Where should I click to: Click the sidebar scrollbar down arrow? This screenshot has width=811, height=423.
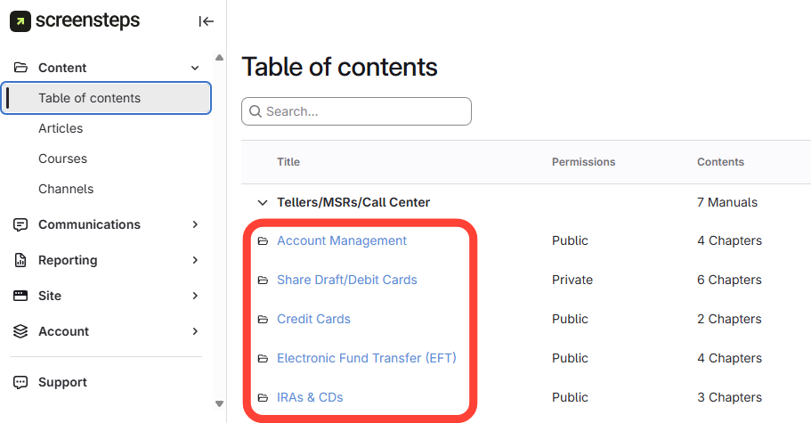coord(219,403)
